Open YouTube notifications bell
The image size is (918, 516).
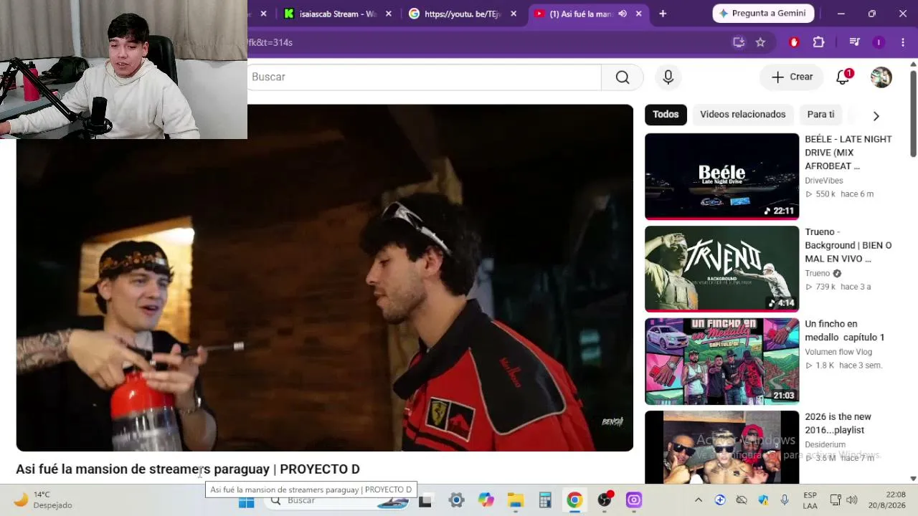point(843,77)
